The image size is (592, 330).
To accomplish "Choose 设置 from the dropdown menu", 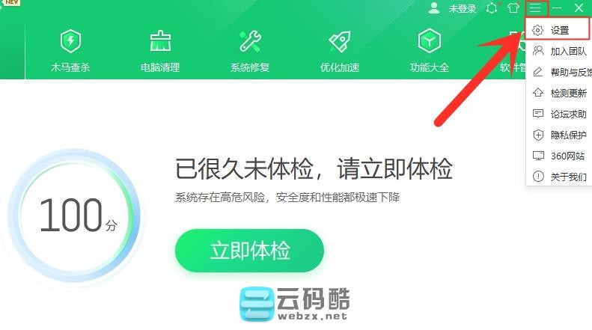I will (559, 30).
